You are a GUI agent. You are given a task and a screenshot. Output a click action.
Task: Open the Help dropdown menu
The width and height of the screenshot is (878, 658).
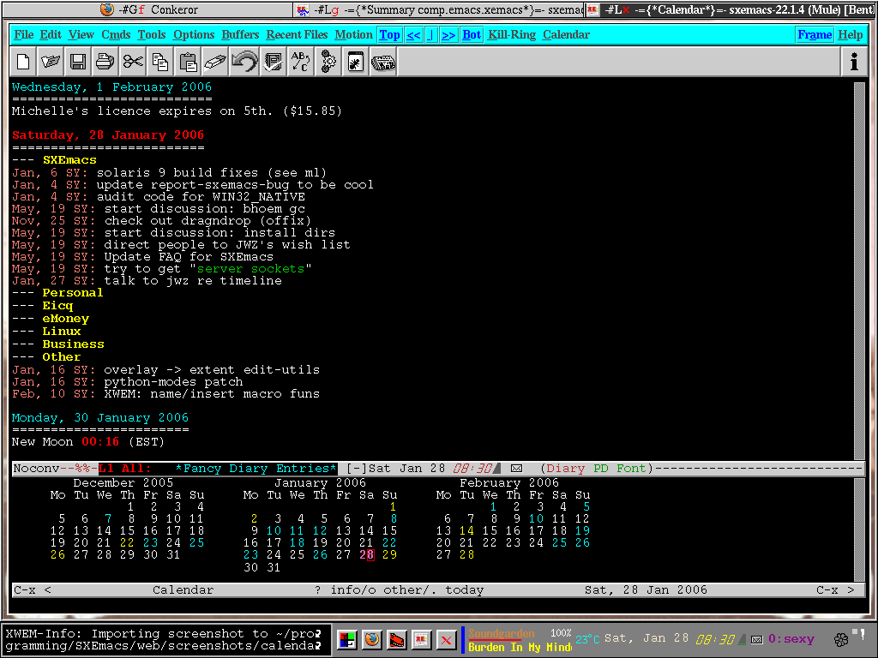click(x=850, y=34)
